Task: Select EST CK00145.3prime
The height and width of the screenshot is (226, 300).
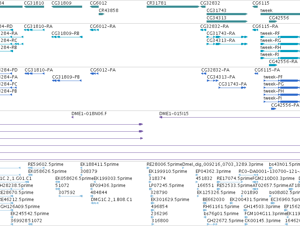Action: (263, 221)
